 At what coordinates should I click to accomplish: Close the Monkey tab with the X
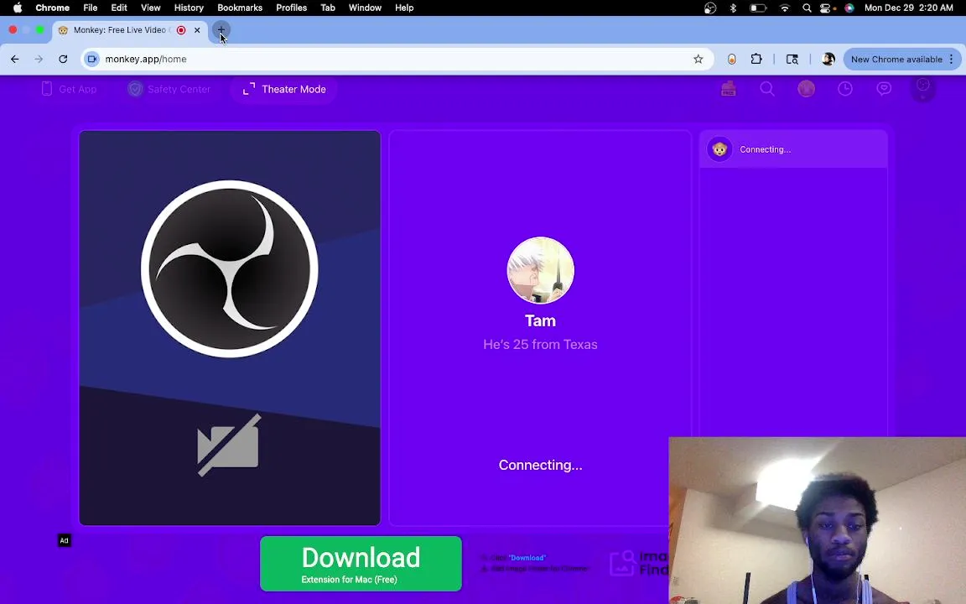click(197, 29)
